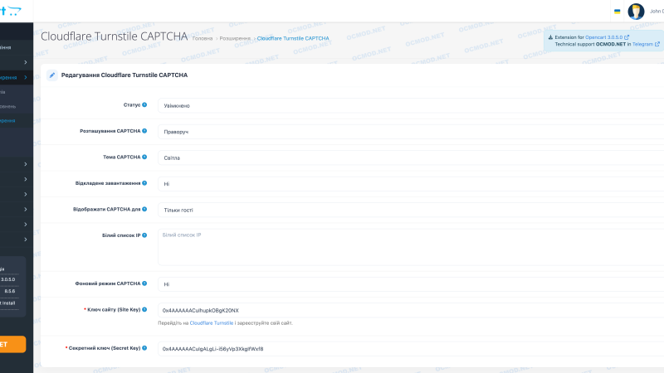Click the 'Cloudflare Turnstile CAPTCHA' page title
The image size is (664, 373).
115,36
